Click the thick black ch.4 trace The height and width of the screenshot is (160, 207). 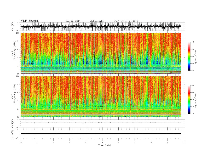tap(101, 134)
